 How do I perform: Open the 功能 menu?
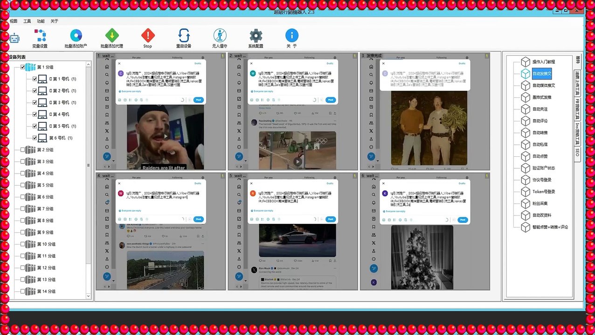[x=41, y=21]
